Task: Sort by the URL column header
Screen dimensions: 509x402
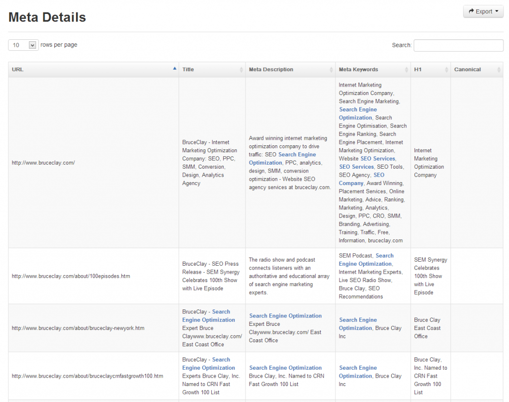Action: tap(93, 70)
